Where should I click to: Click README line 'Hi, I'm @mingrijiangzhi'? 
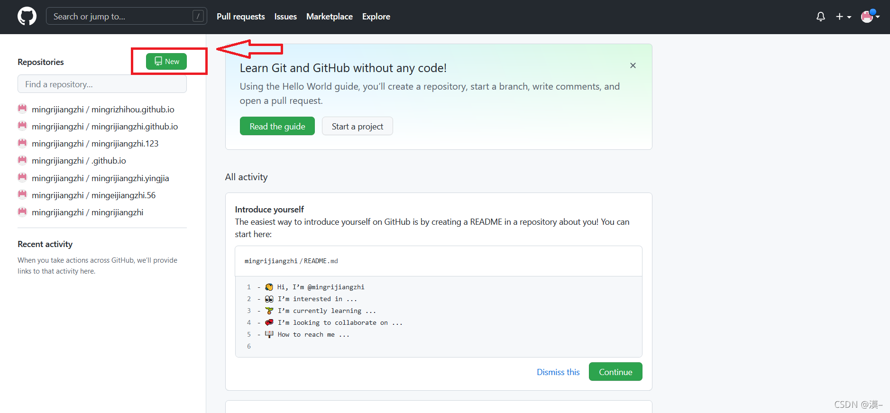click(321, 287)
